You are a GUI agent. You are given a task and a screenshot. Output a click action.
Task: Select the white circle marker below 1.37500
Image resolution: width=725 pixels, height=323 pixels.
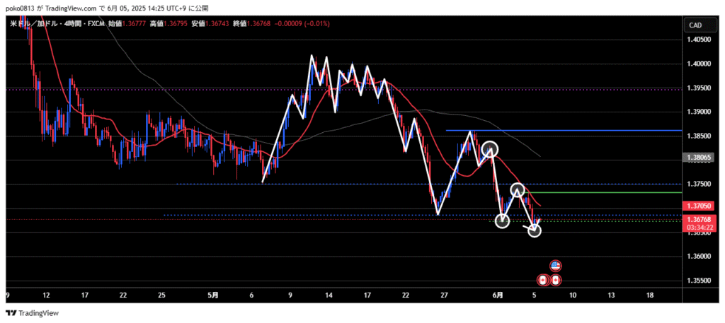[518, 189]
